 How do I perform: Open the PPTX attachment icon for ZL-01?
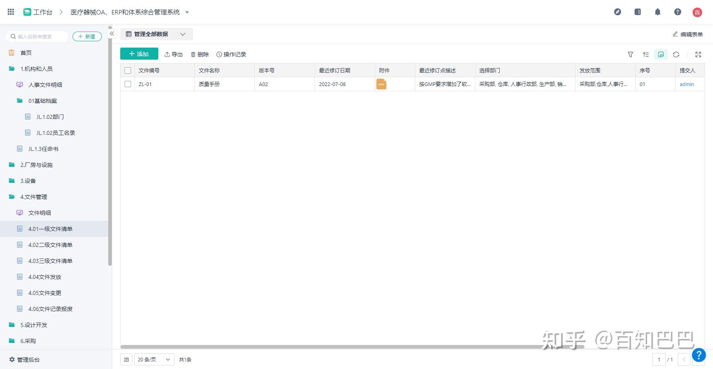tap(381, 84)
